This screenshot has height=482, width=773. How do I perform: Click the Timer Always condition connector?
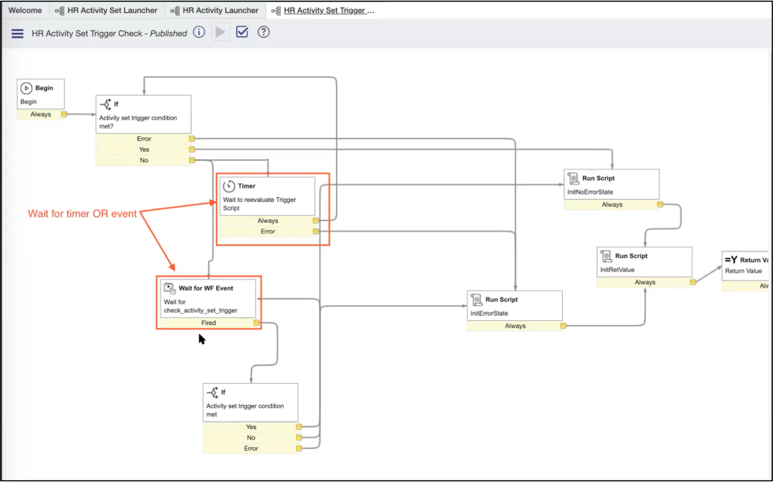click(316, 221)
